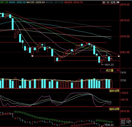Open the 信息 info button
Image resolution: width=132 pixels, height=127 pixels.
[x=113, y=2]
